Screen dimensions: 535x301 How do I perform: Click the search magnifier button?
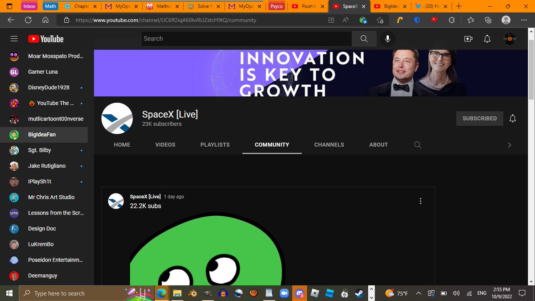364,39
